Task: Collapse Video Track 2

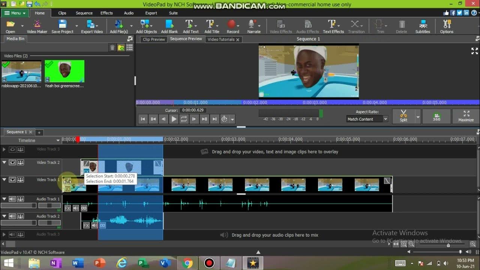Action: (4, 162)
